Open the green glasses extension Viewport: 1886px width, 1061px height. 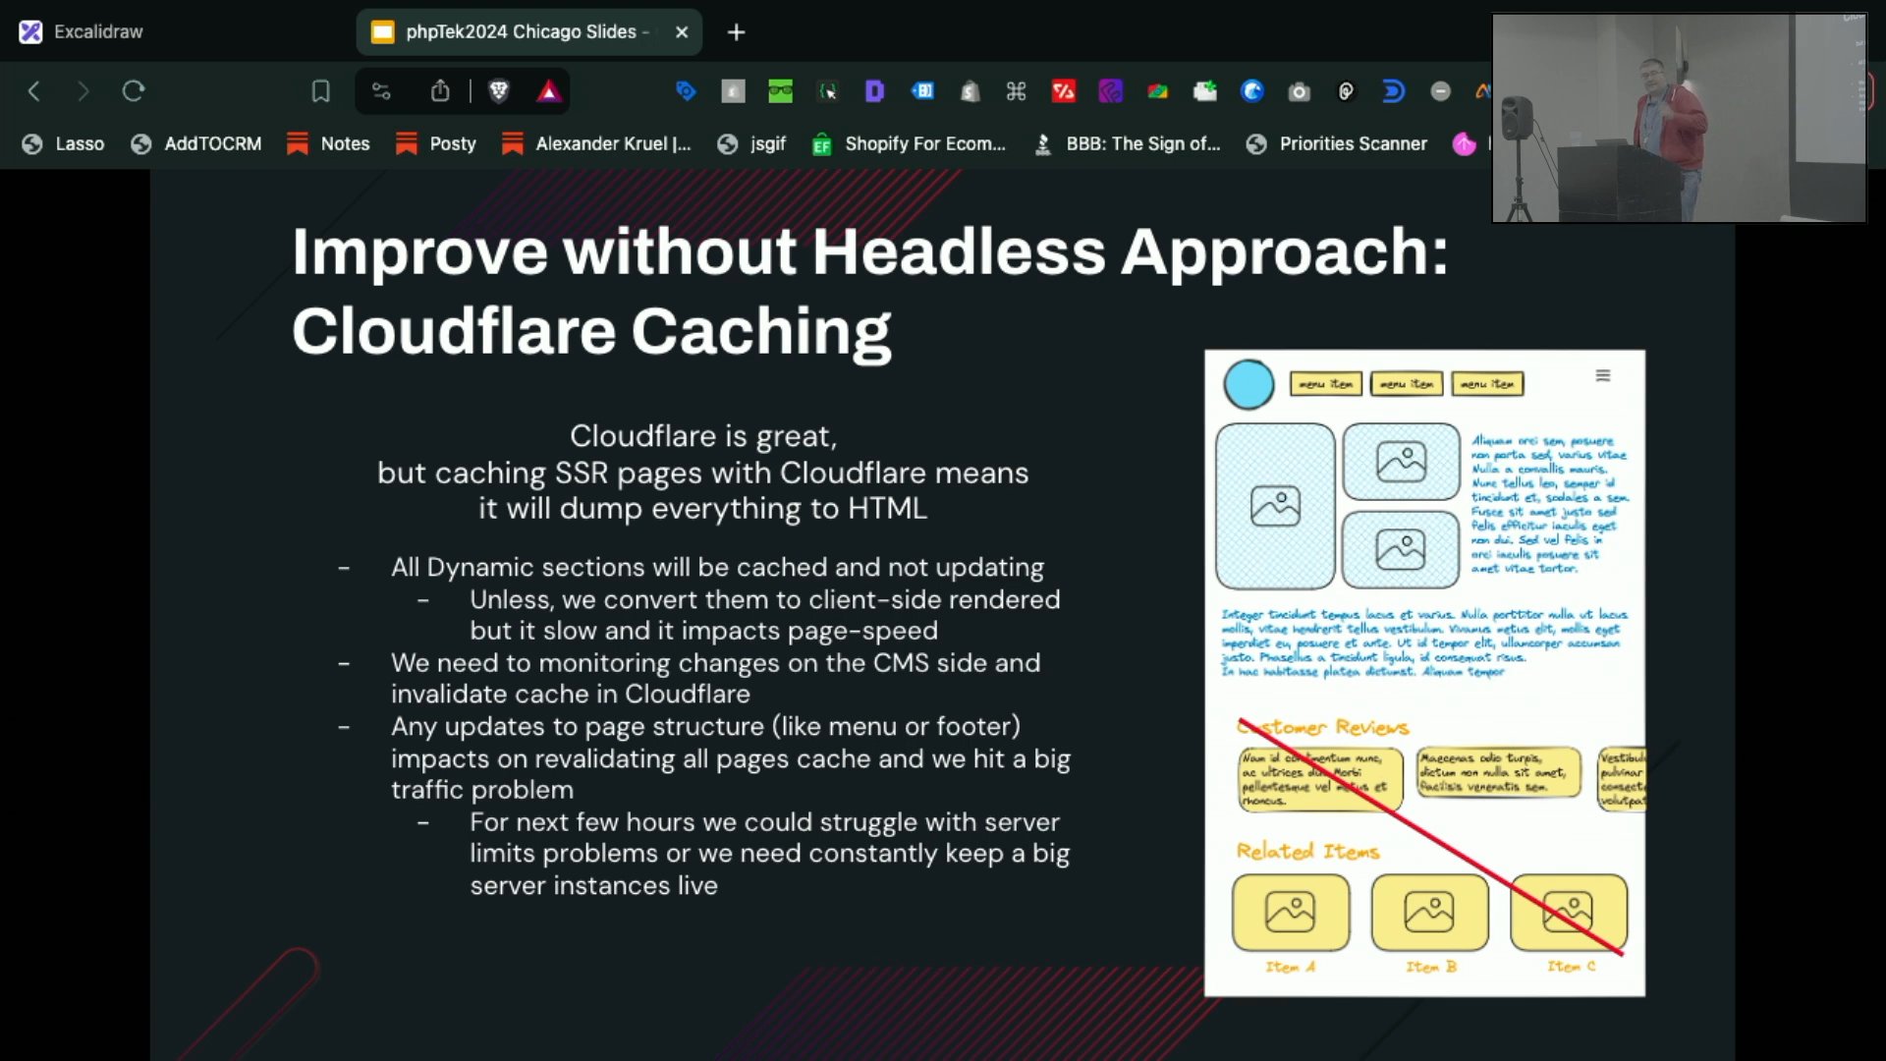pos(780,91)
